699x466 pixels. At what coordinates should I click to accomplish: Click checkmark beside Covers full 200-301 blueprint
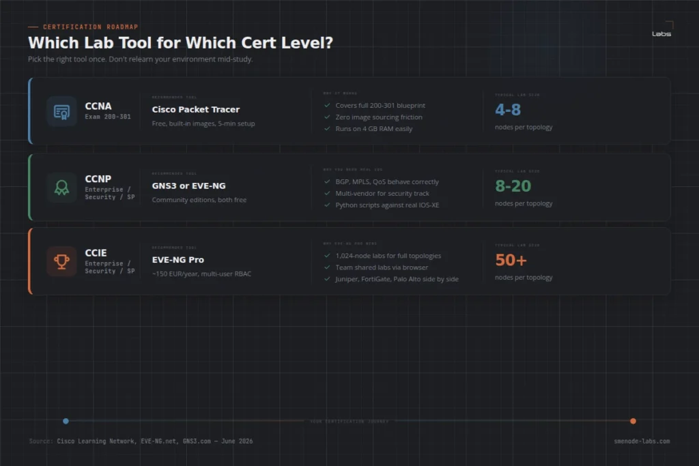coord(327,105)
